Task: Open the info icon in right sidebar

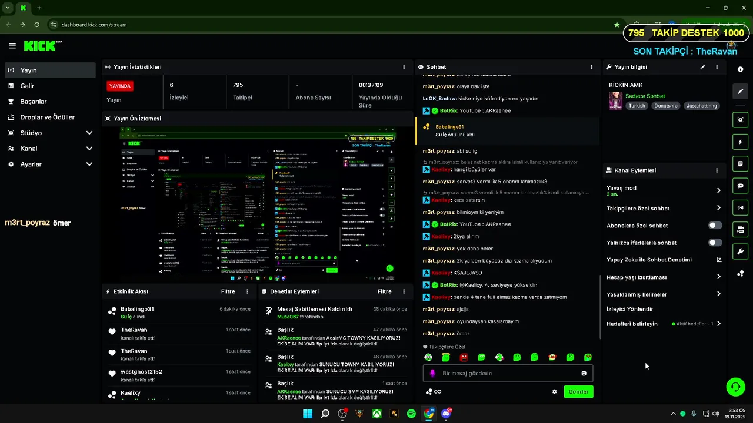Action: pos(740,69)
